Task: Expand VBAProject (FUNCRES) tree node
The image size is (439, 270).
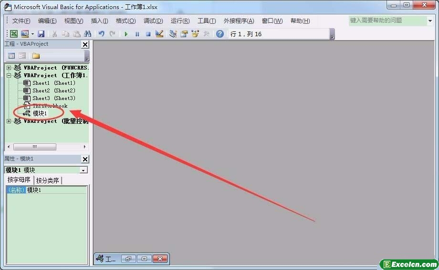Action: pyautogui.click(x=9, y=68)
